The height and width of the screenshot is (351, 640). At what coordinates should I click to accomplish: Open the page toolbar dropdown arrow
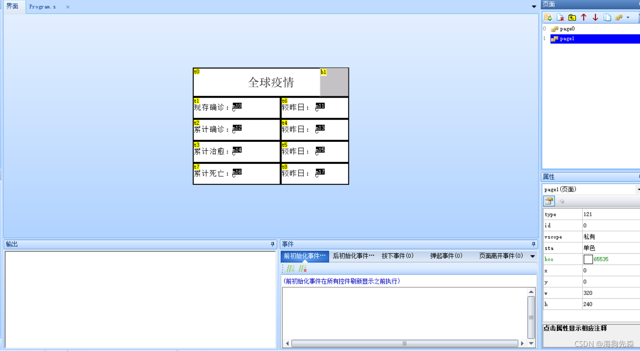pos(628,17)
